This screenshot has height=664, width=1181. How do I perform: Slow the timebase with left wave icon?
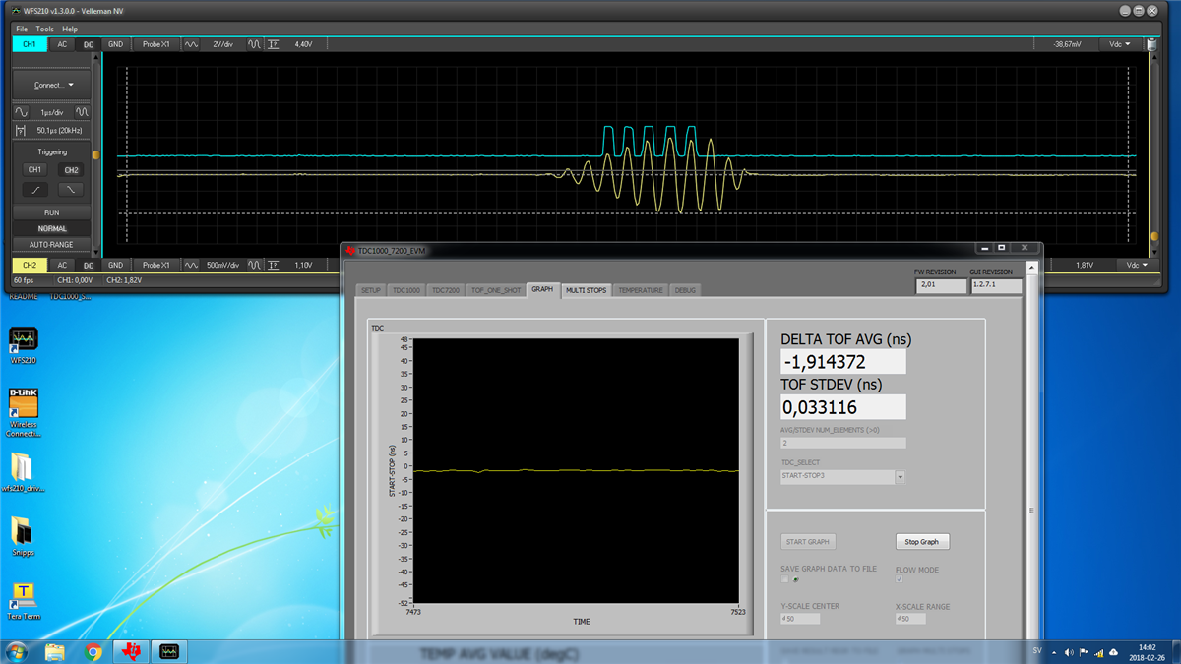[x=22, y=112]
